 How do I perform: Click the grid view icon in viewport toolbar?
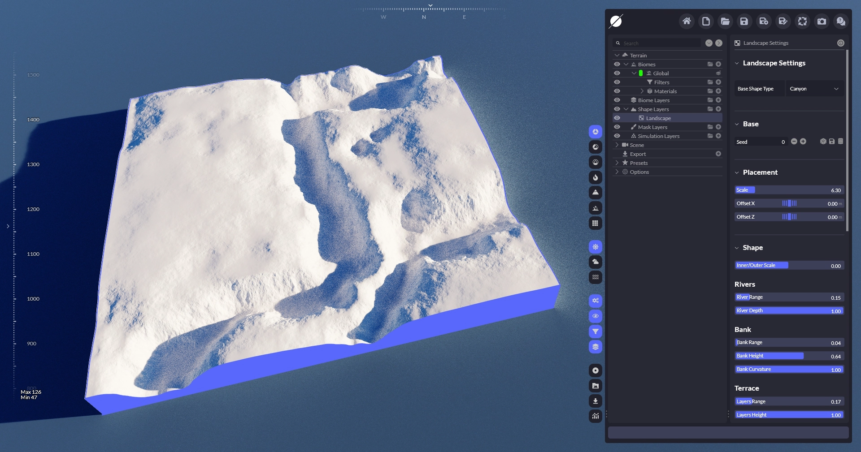point(595,223)
